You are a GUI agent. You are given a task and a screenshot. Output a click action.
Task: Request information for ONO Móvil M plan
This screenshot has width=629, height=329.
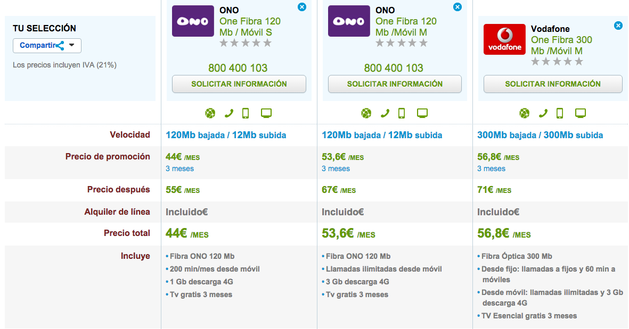click(x=395, y=84)
